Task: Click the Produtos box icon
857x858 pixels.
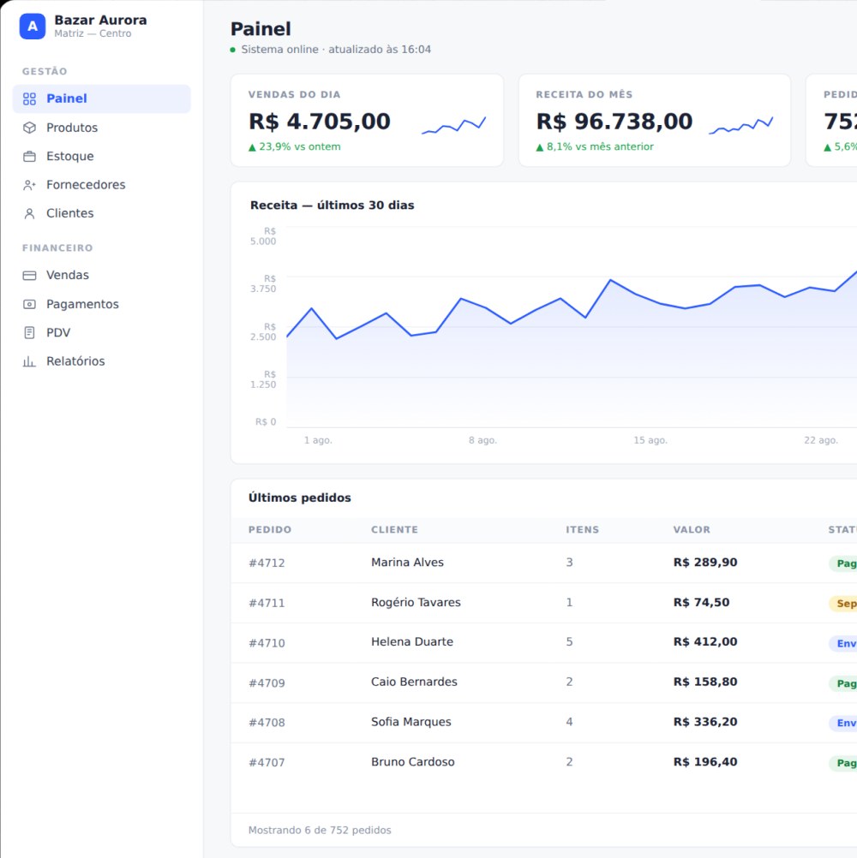Action: pyautogui.click(x=30, y=128)
